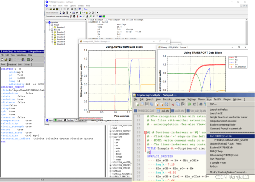Choose Run PHREEQC on file menu entry
The height and width of the screenshot is (182, 255).
221,135
